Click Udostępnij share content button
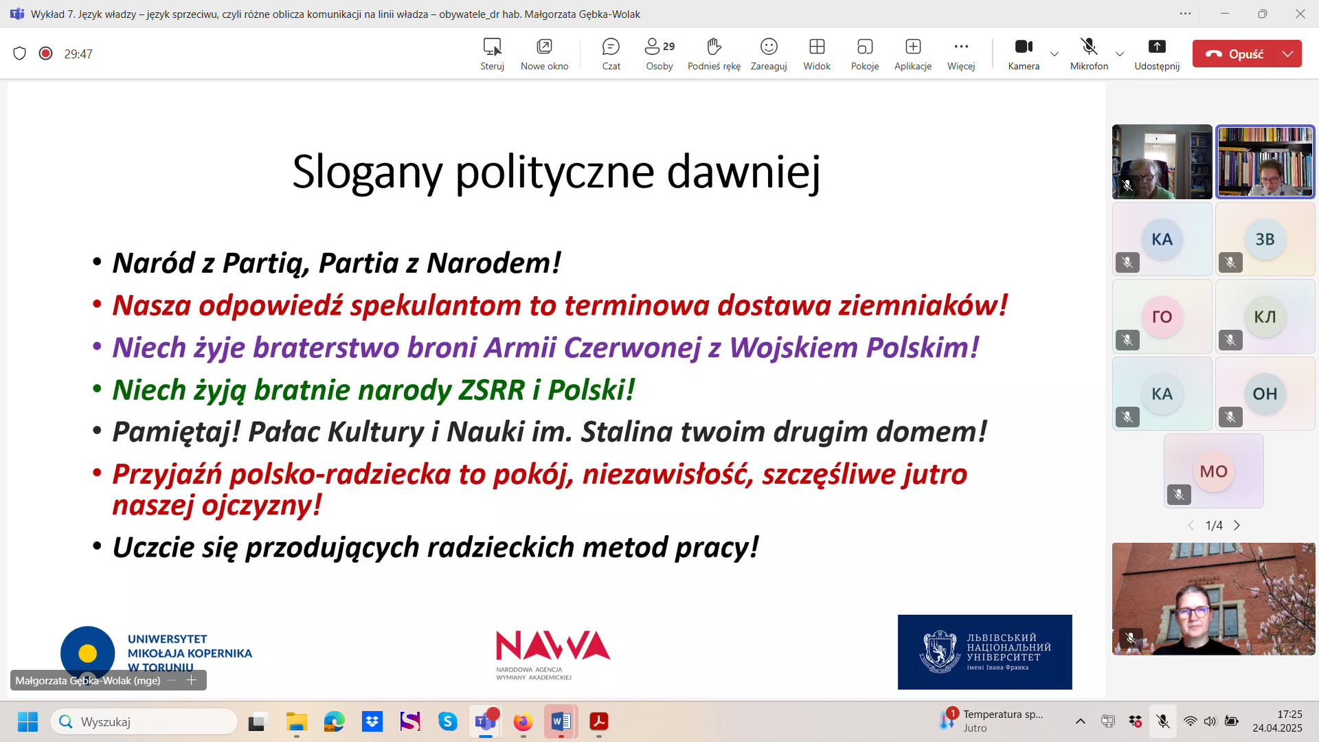The height and width of the screenshot is (742, 1319). click(x=1156, y=54)
